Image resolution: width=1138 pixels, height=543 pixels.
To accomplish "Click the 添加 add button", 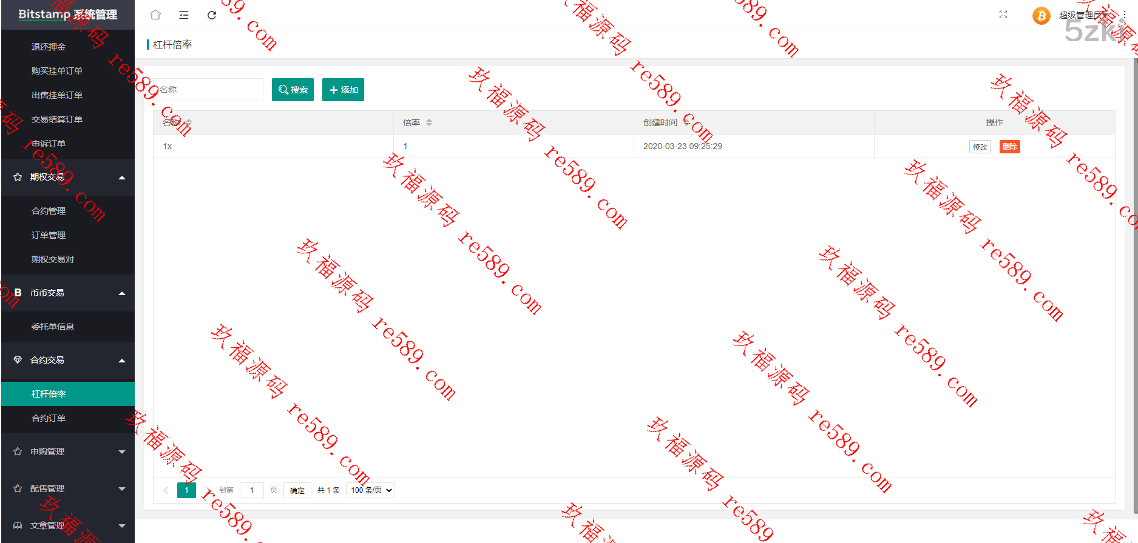I will tap(343, 90).
